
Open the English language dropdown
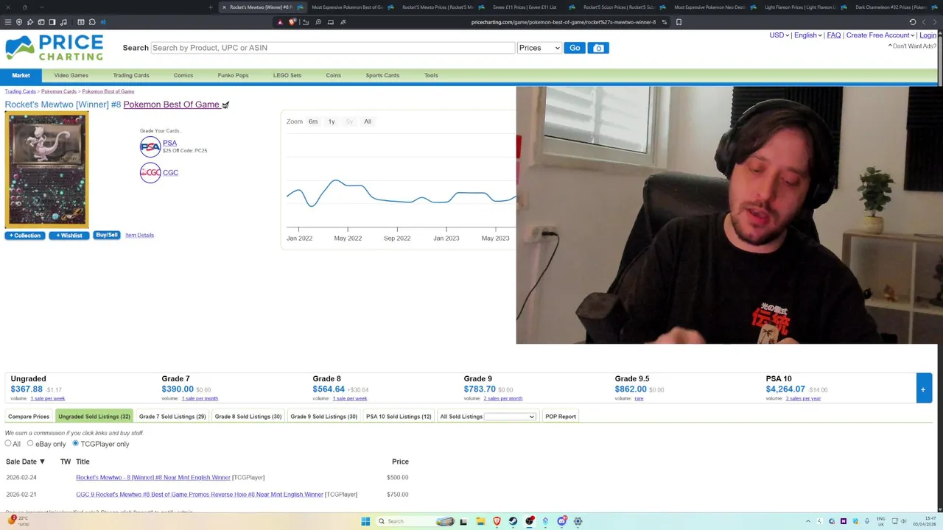pos(807,35)
